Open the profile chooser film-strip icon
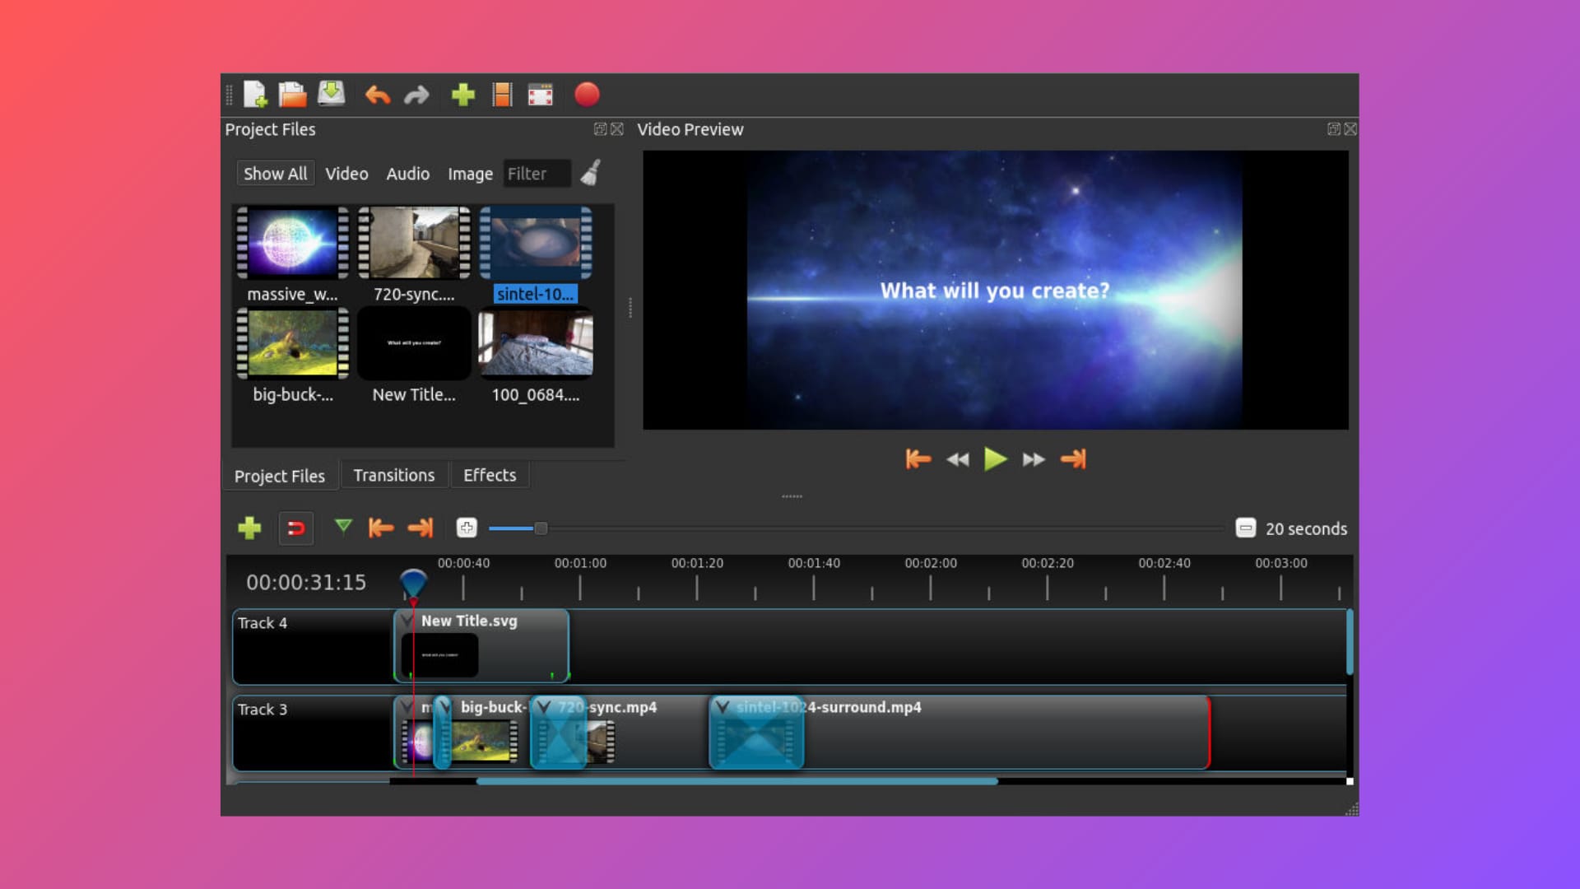Image resolution: width=1580 pixels, height=889 pixels. coord(502,95)
